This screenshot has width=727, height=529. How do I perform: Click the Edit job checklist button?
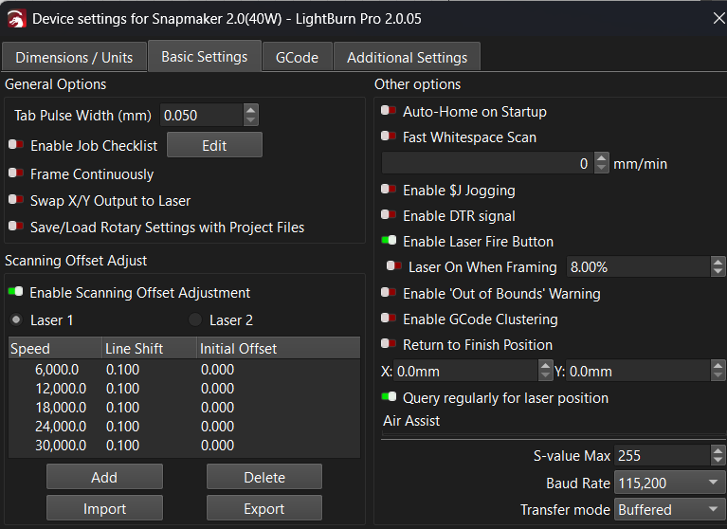[214, 145]
